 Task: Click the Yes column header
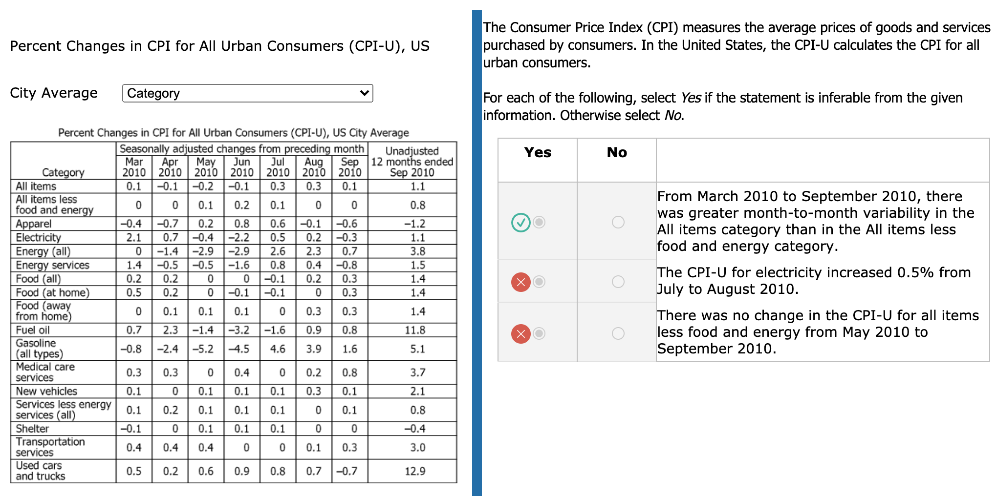tap(538, 152)
